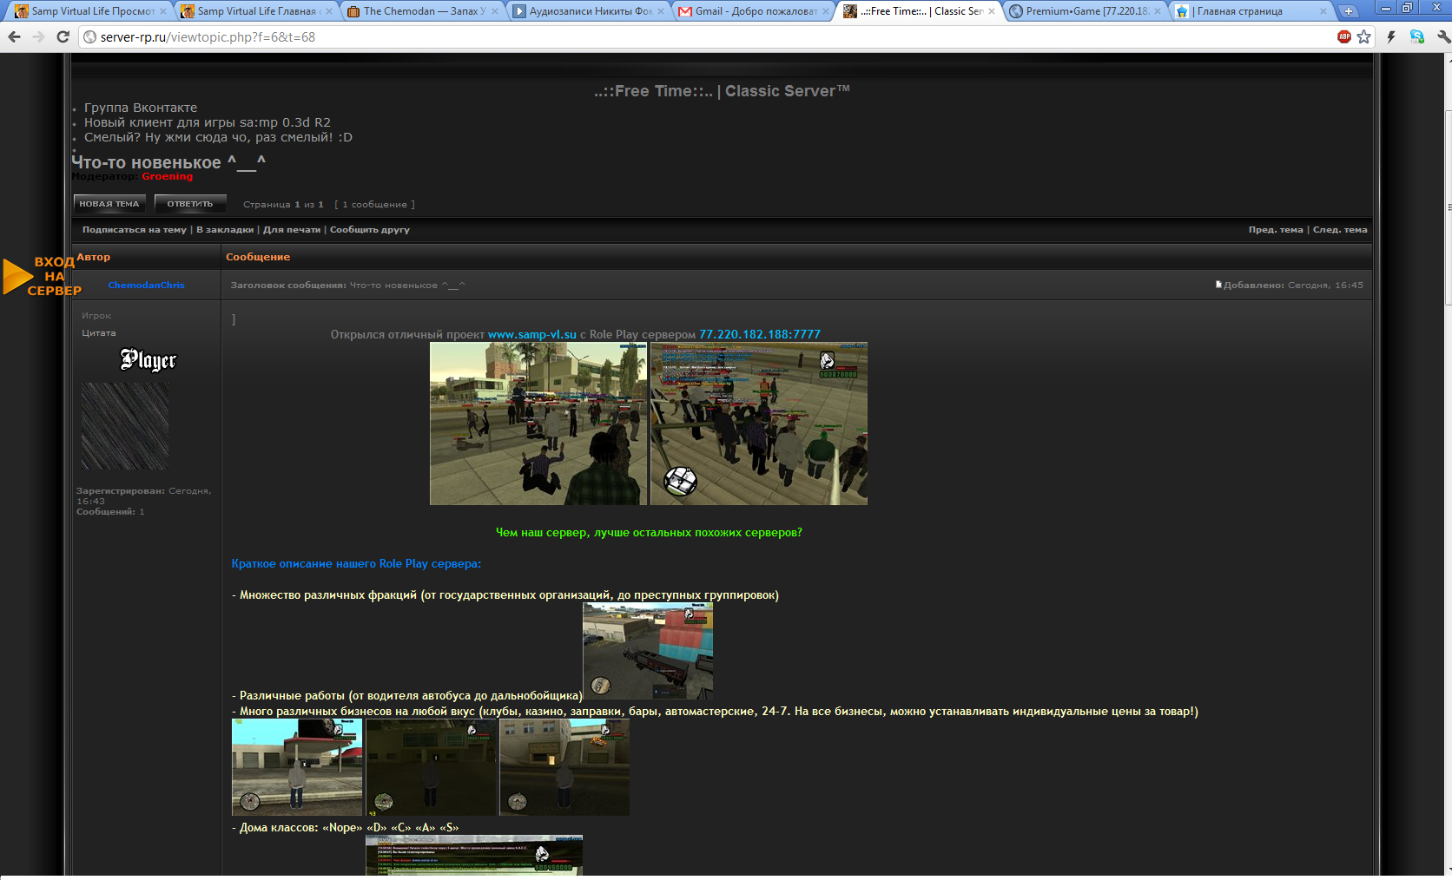Close The Chemodan tab

coord(494,11)
